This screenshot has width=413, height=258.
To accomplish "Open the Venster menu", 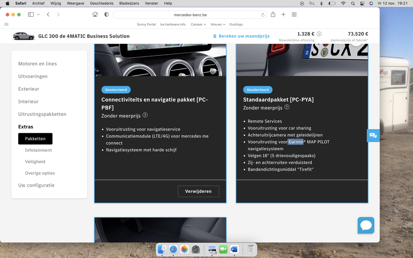I will click(x=151, y=3).
